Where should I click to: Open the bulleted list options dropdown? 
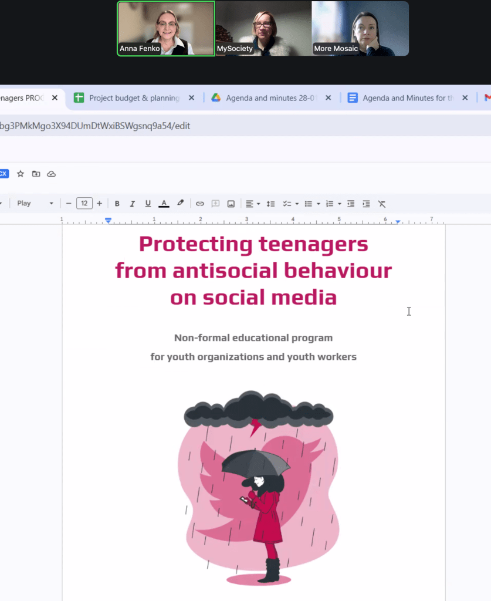pyautogui.click(x=318, y=204)
